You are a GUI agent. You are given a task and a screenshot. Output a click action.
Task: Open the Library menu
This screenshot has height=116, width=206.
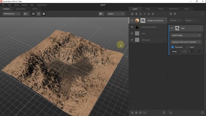(17, 5)
